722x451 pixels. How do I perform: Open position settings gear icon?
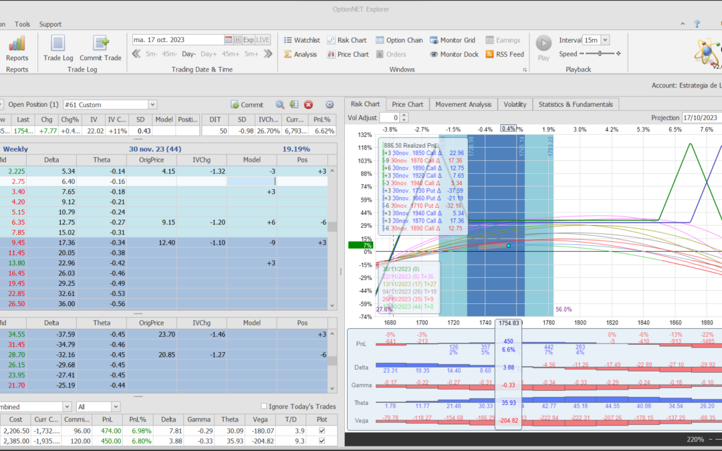(329, 105)
